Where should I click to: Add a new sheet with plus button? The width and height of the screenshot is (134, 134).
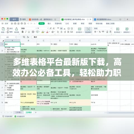tap(36, 113)
